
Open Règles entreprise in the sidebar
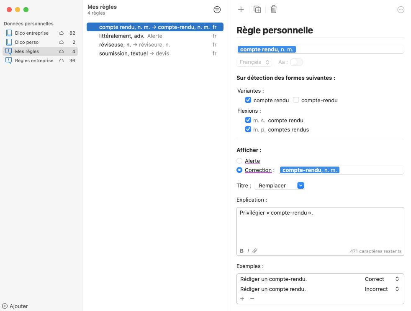point(34,61)
